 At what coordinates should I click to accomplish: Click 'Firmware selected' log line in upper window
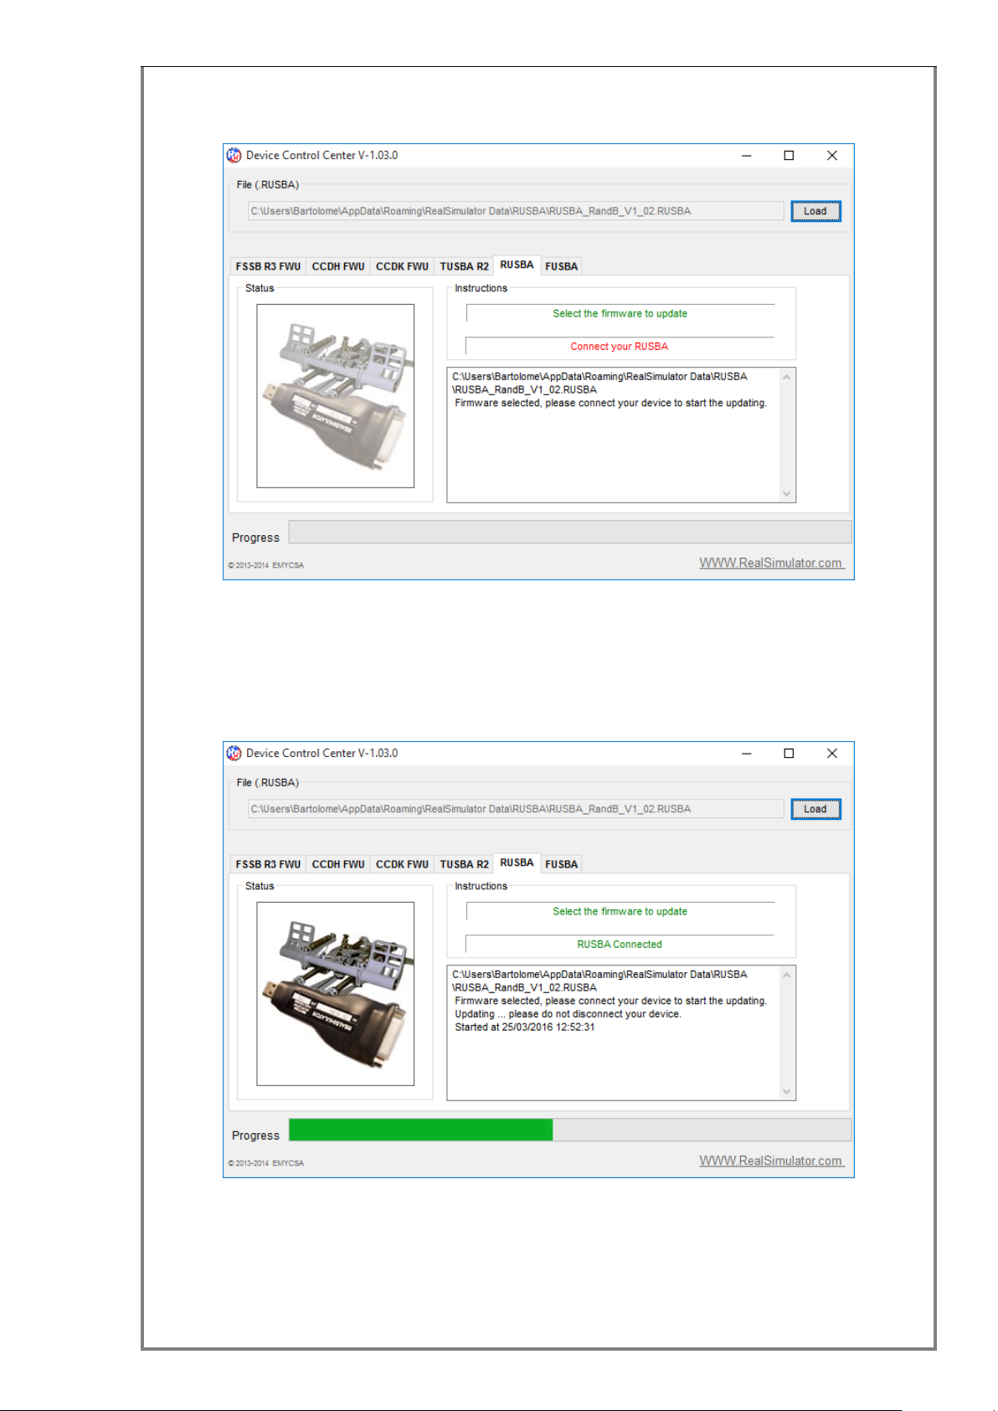pyautogui.click(x=610, y=404)
